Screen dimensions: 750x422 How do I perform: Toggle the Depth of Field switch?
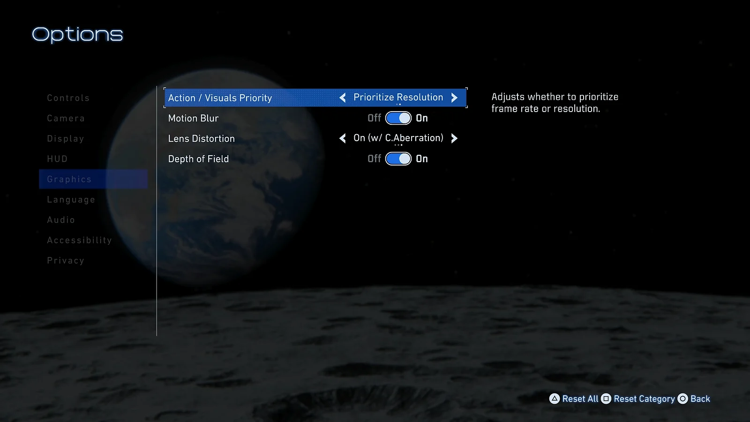pos(398,159)
